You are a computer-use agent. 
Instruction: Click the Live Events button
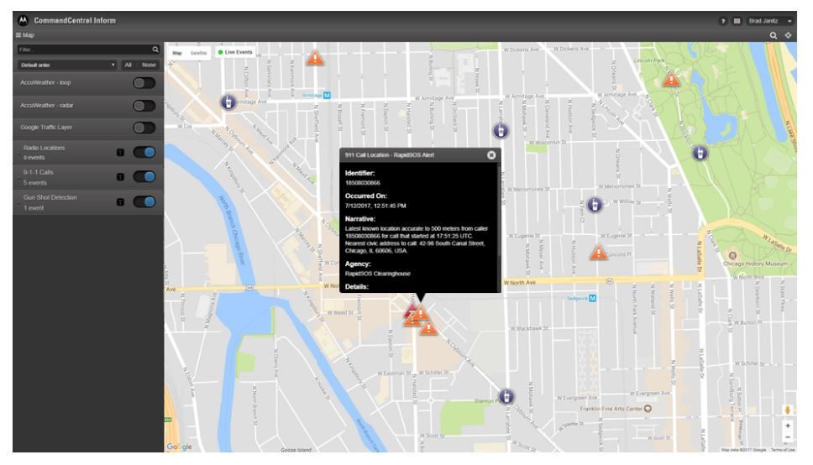(235, 52)
